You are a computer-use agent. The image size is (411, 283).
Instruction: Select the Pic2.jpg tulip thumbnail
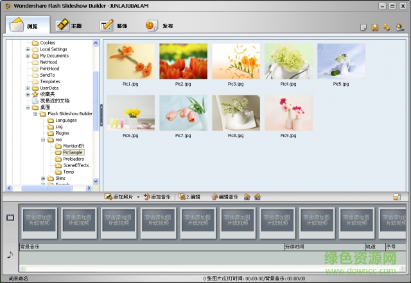tap(184, 61)
